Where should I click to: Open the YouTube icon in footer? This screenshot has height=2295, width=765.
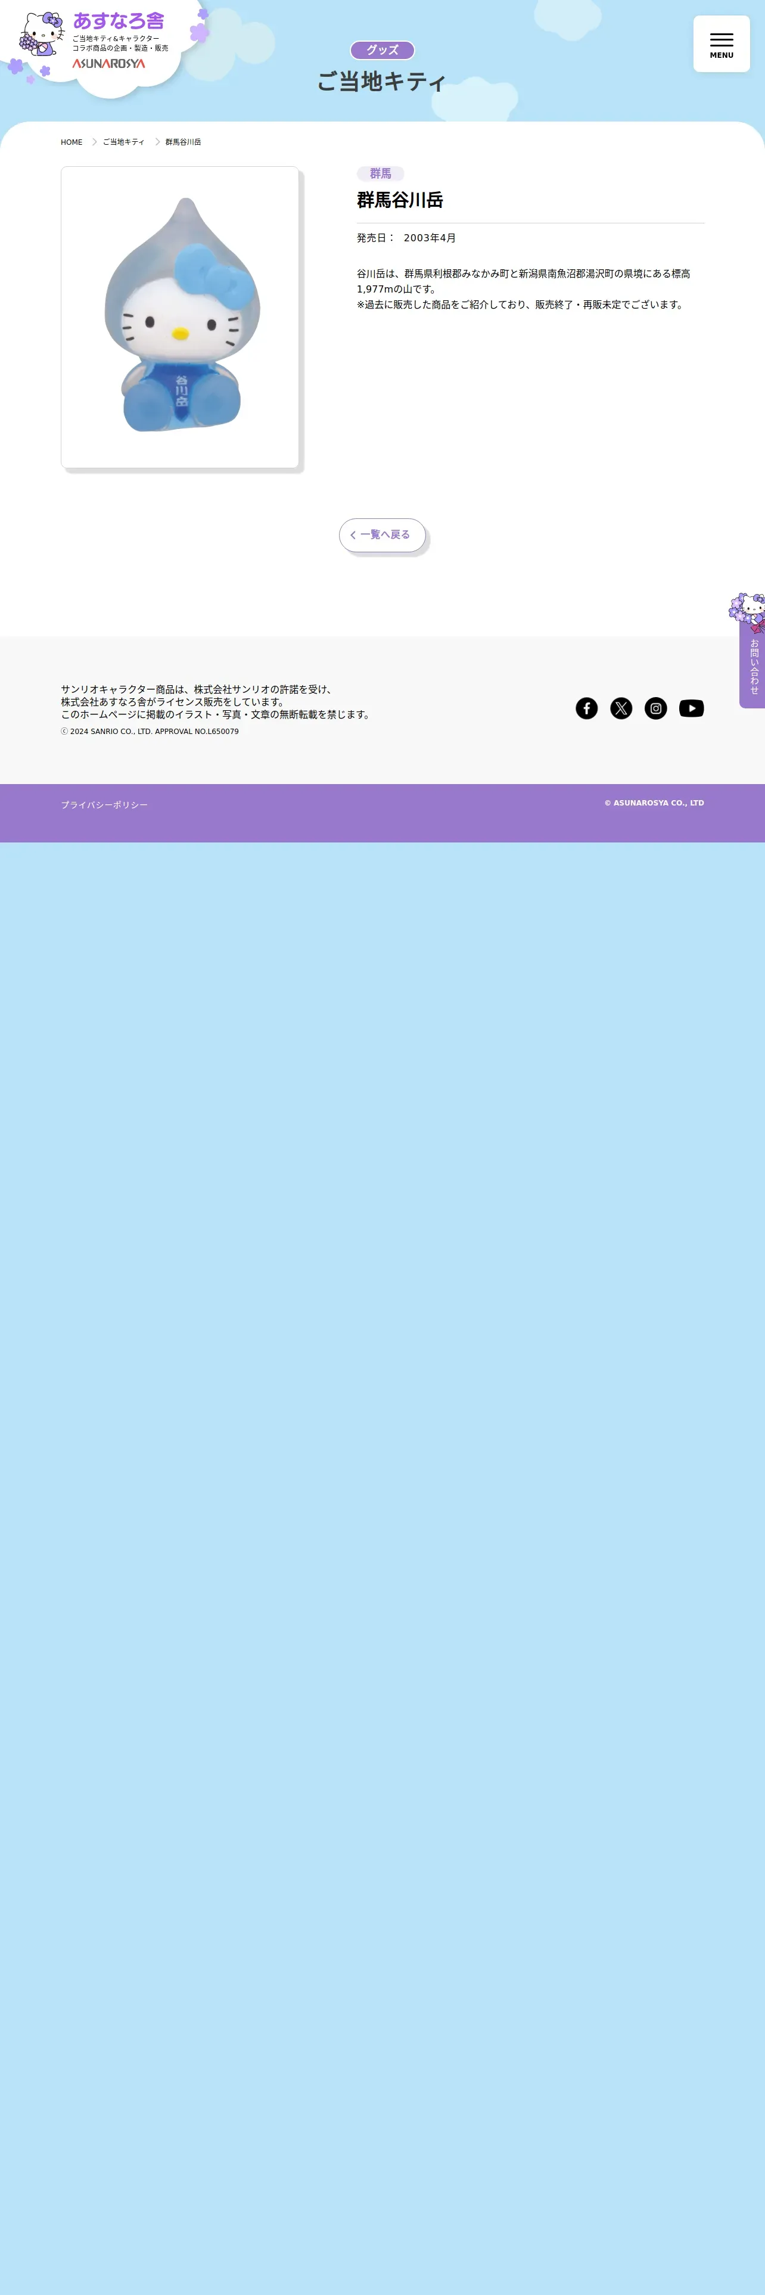(x=692, y=708)
